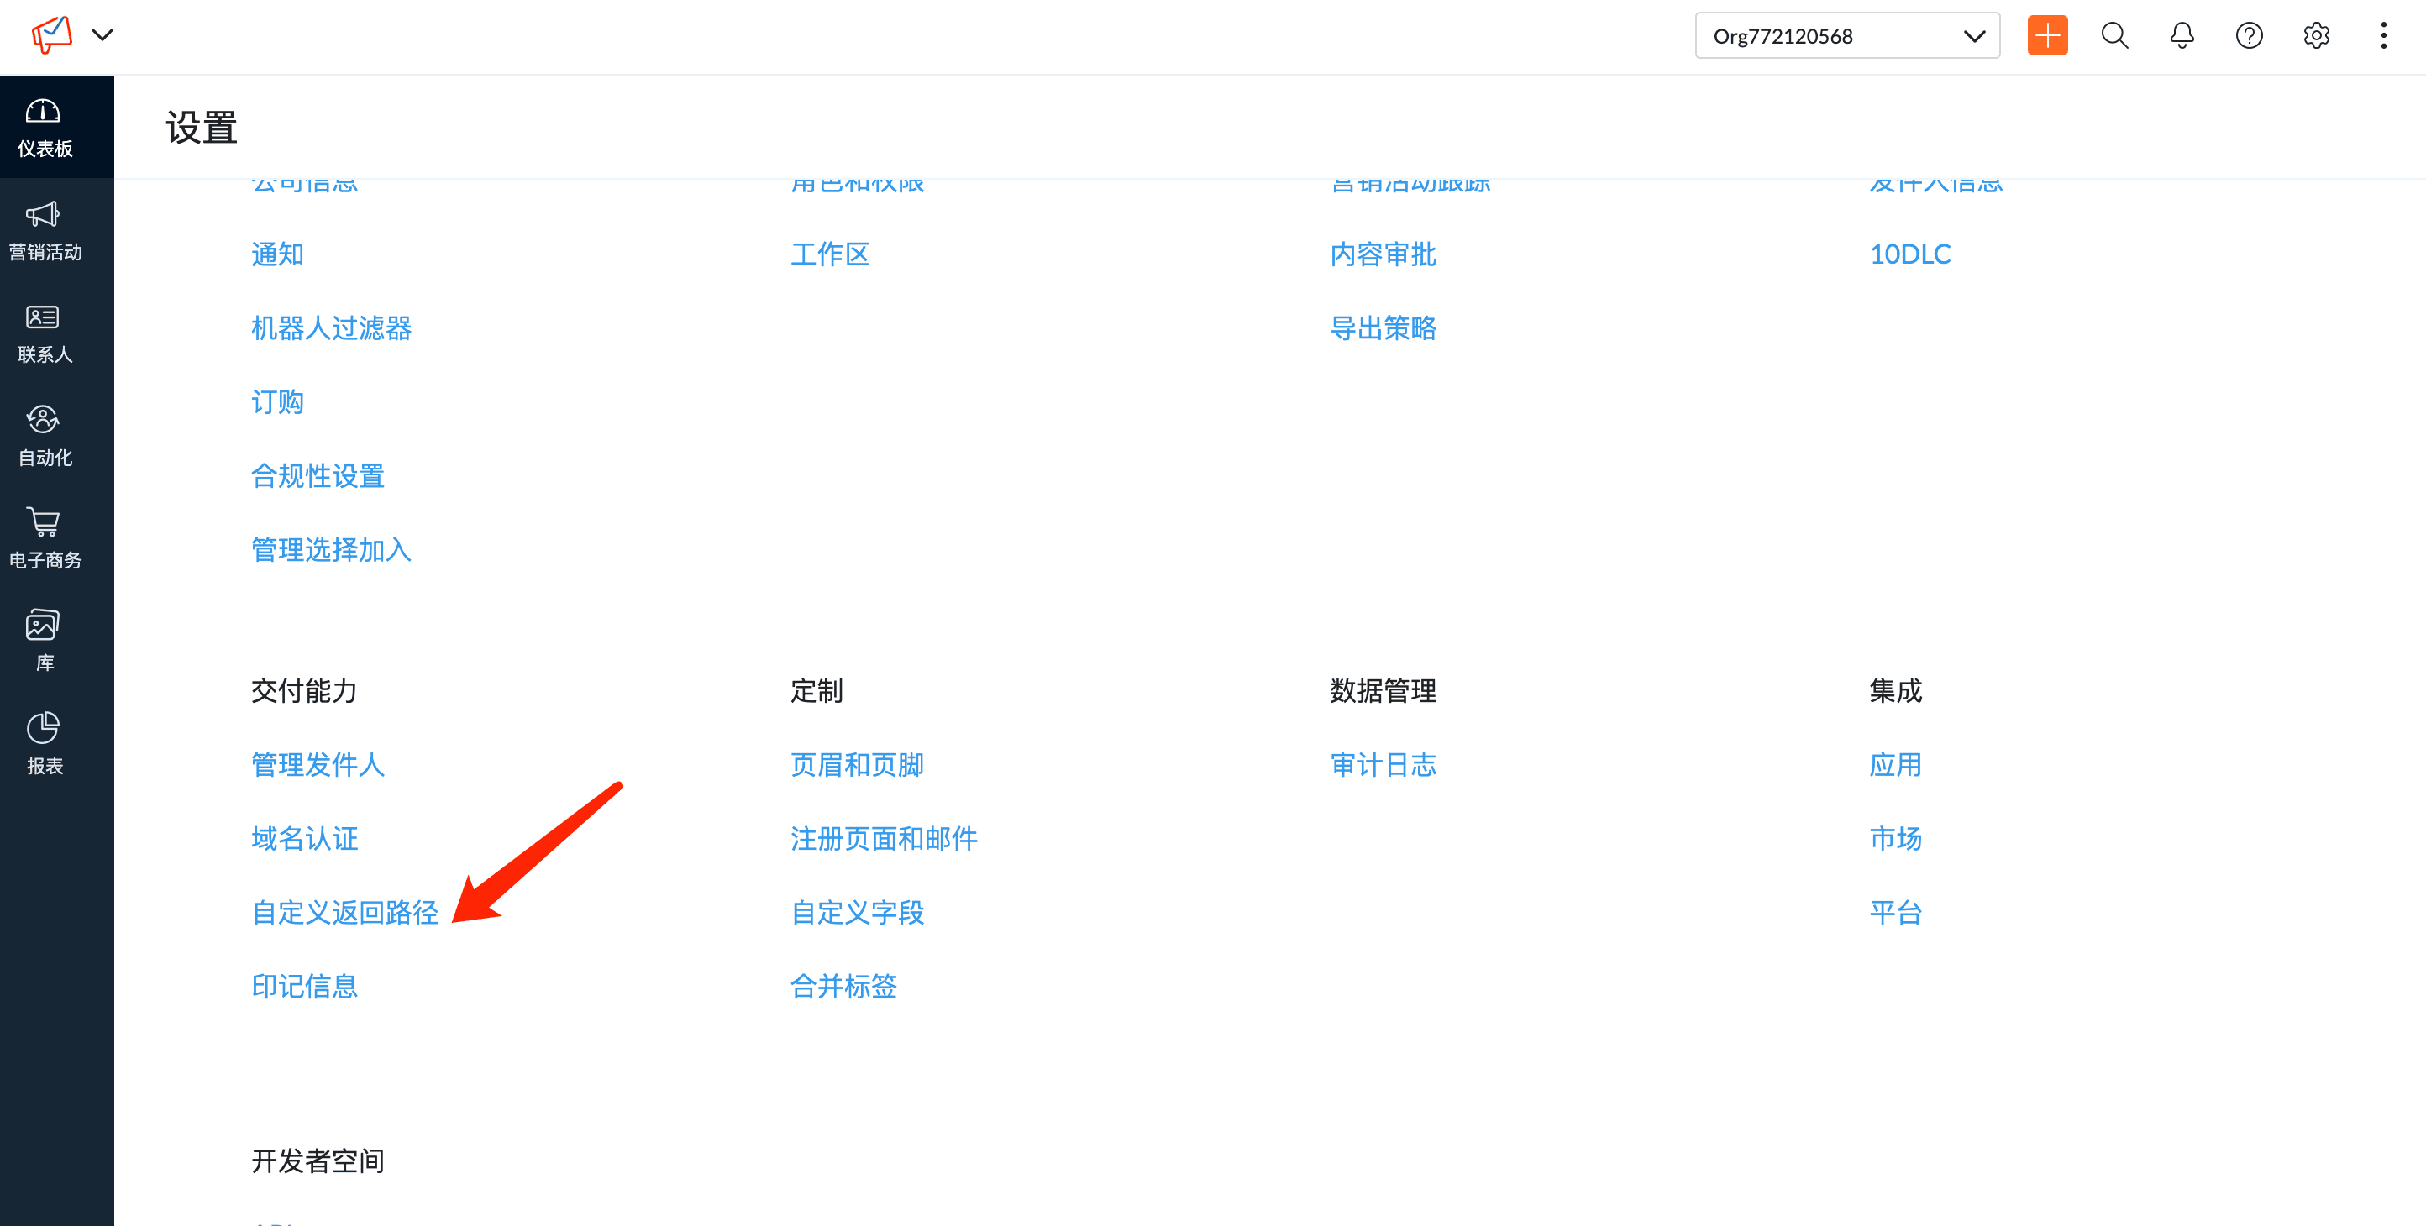Open 域名认证 domain authentication link
The height and width of the screenshot is (1226, 2426).
304,838
